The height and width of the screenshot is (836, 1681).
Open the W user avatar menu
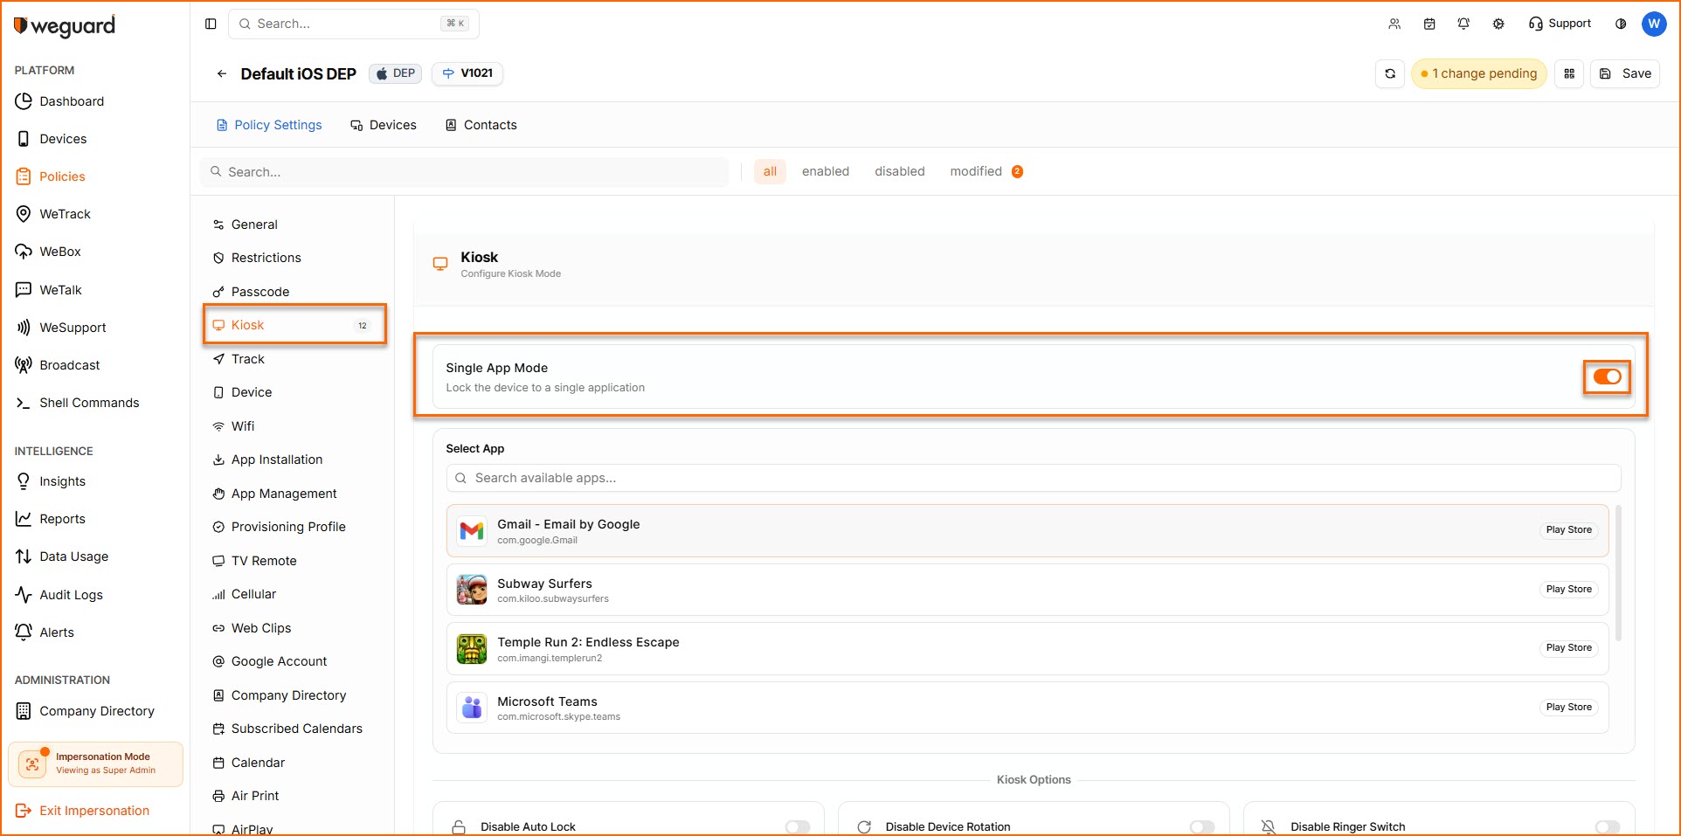pos(1654,24)
